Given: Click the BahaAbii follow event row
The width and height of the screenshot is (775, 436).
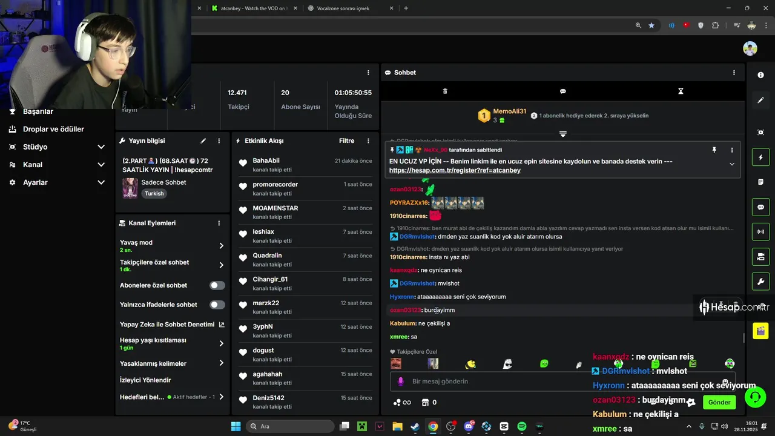Looking at the screenshot, I should [305, 165].
